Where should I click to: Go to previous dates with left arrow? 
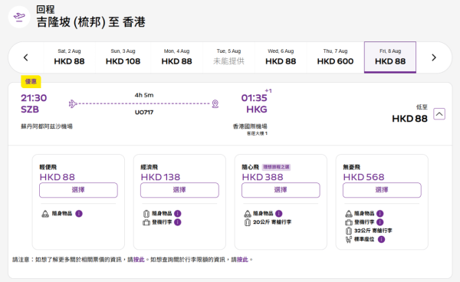26,57
